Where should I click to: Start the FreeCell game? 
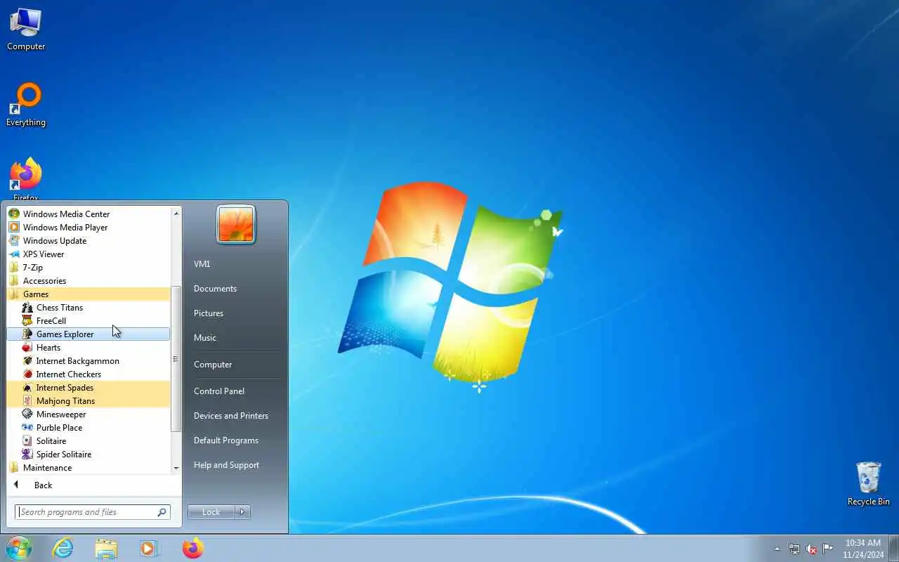88,320
